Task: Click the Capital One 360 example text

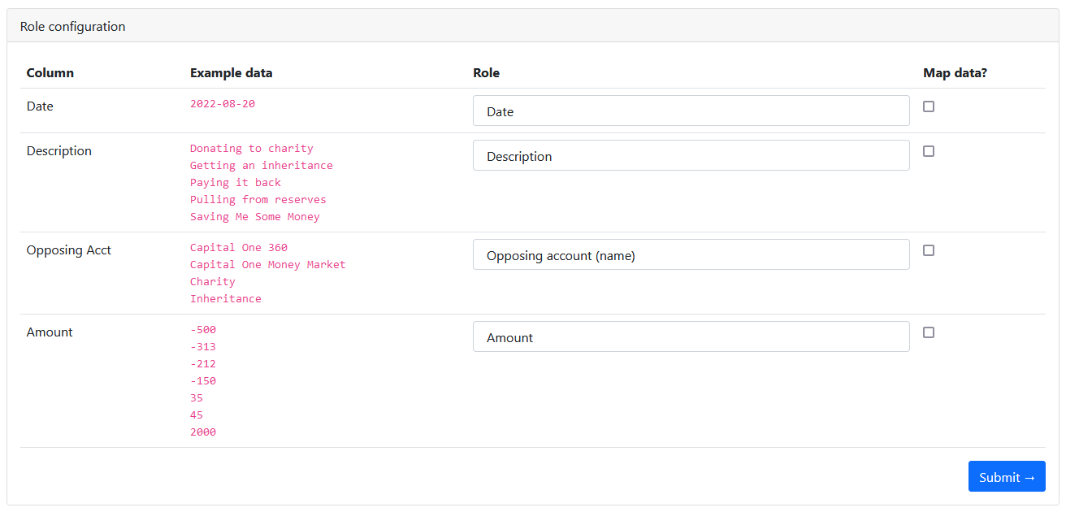Action: click(x=238, y=247)
